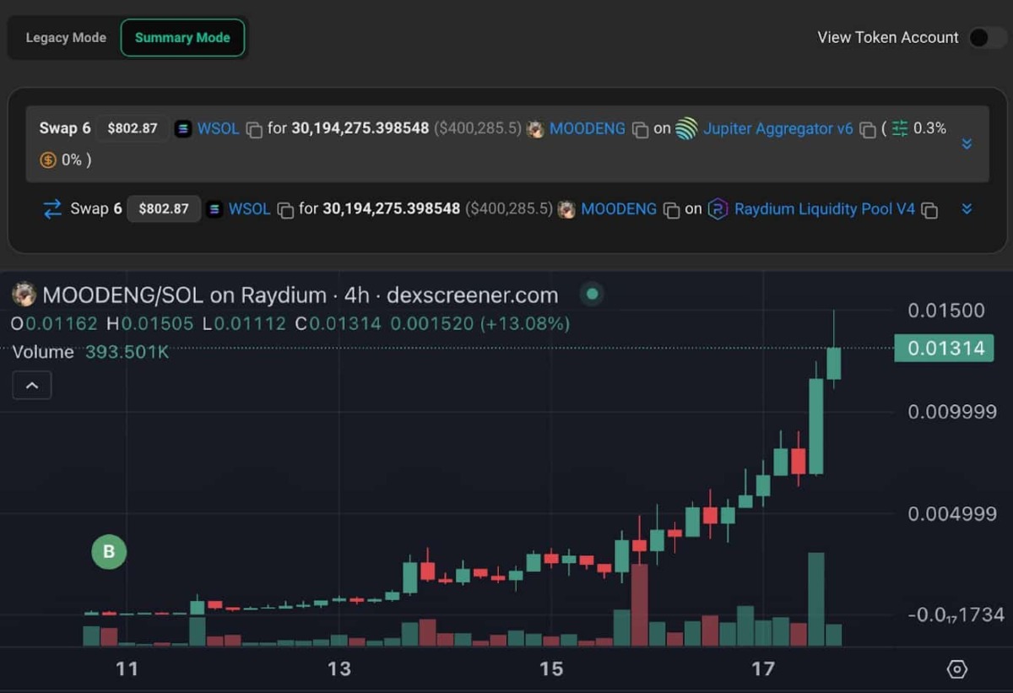This screenshot has height=693, width=1013.
Task: Click green status dot beside dexscreener.com
Action: pos(592,295)
